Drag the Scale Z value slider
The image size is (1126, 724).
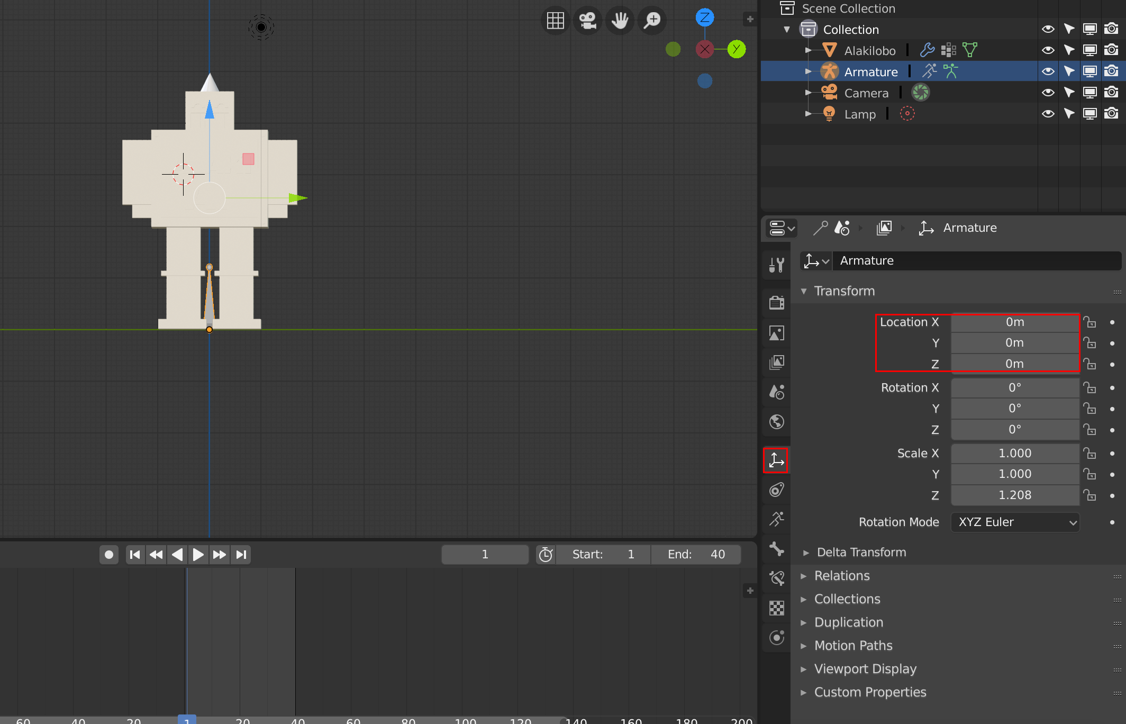(1014, 493)
